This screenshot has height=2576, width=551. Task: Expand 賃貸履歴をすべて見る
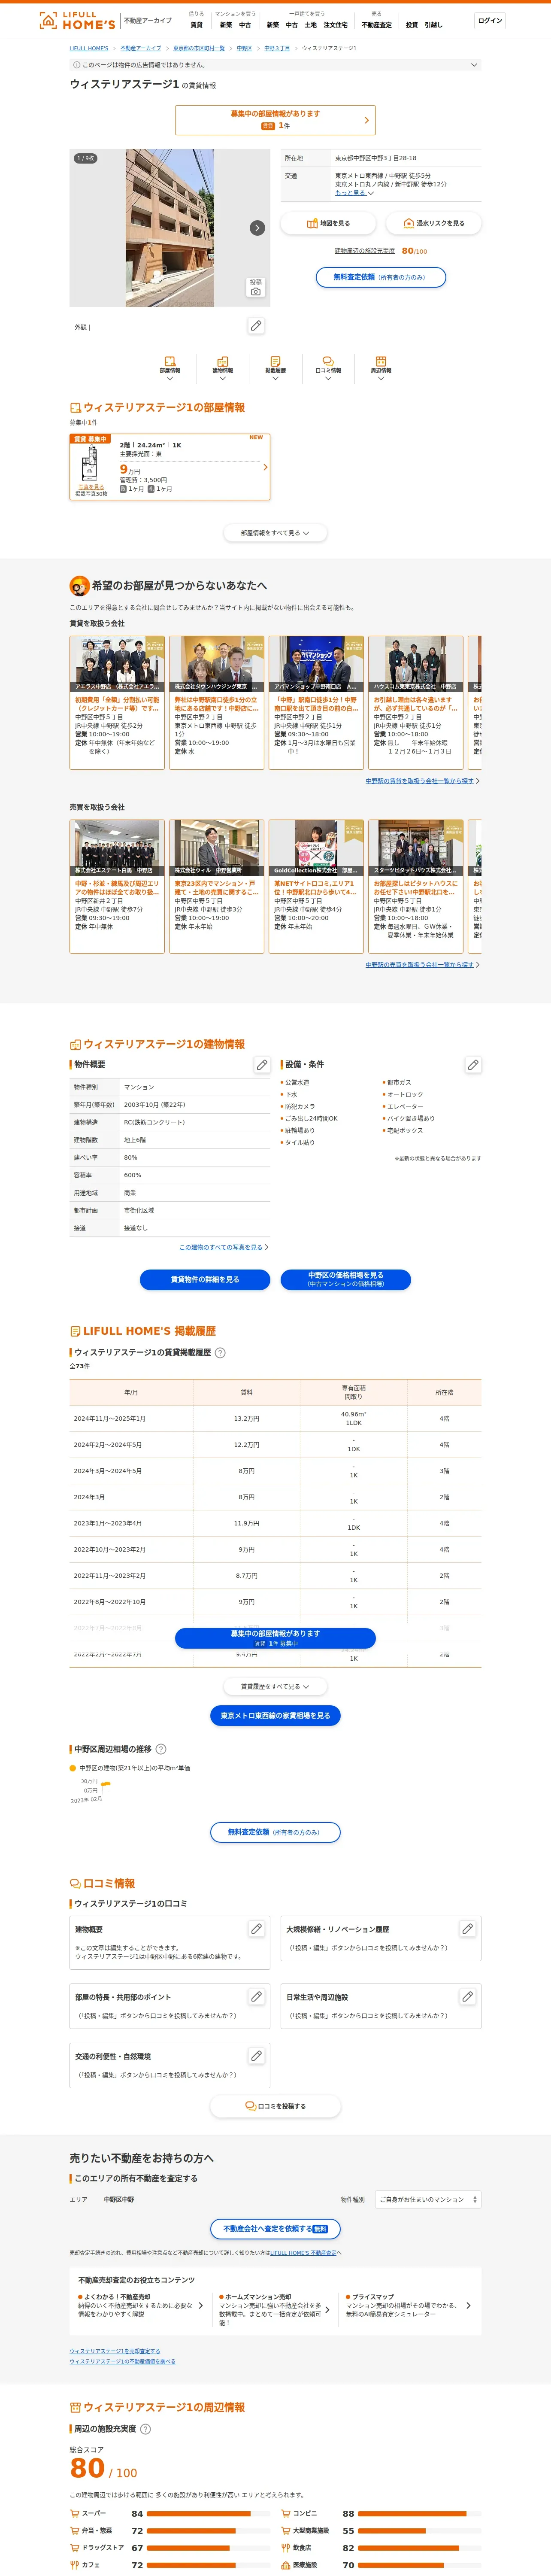(x=275, y=1686)
